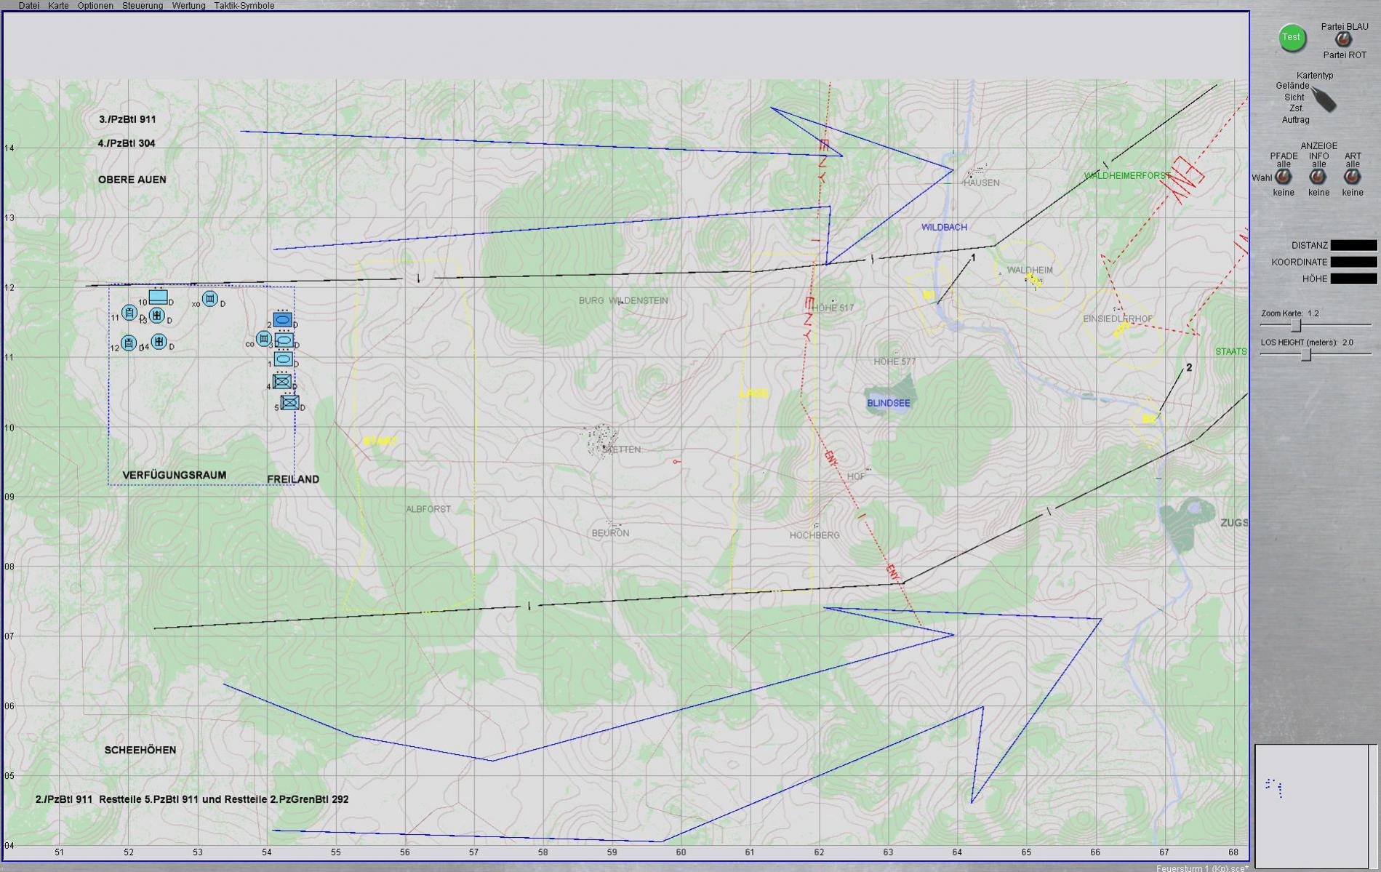Viewport: 1381px width, 872px height.
Task: Select tank platoon unit 1 on map
Action: [x=283, y=359]
